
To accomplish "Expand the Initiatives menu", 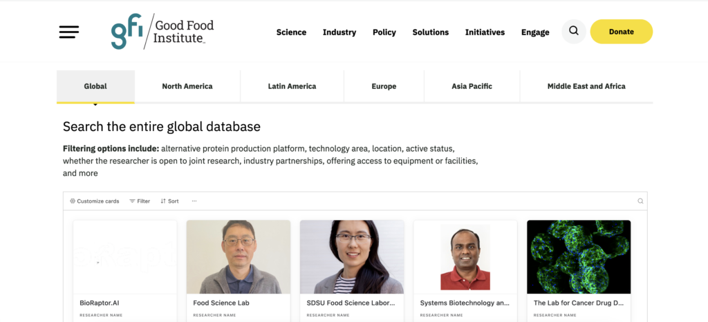I will (x=485, y=32).
